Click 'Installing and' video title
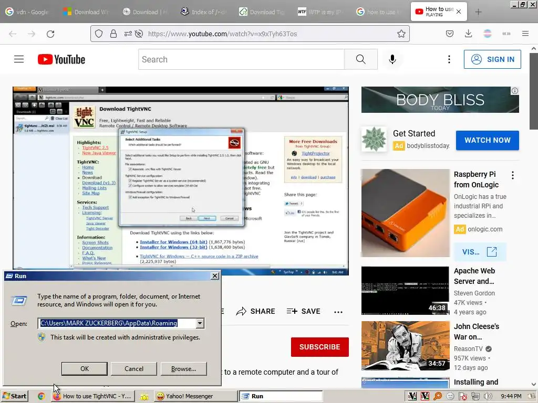This screenshot has width=538, height=403. pyautogui.click(x=476, y=382)
